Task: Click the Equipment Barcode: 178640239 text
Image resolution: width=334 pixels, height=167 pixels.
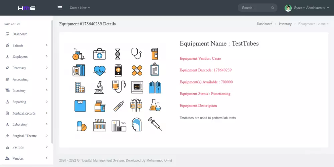Action: pos(205,70)
